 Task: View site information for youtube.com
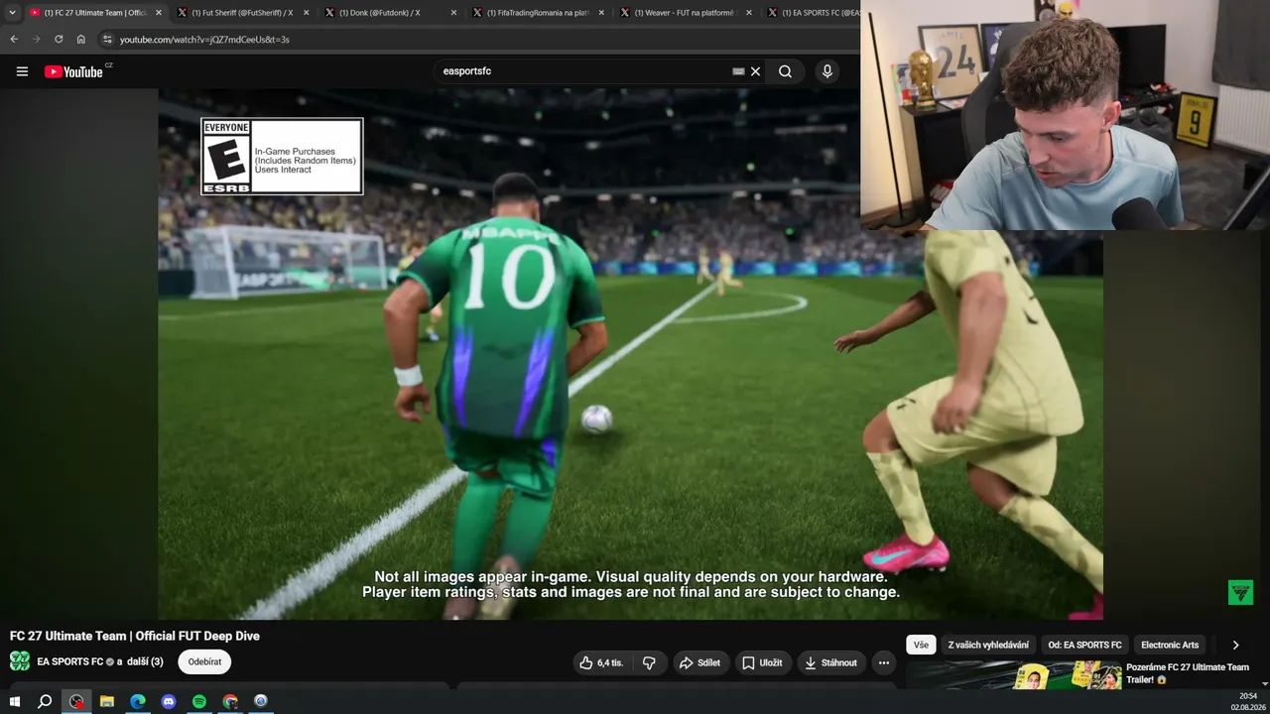[x=108, y=40]
